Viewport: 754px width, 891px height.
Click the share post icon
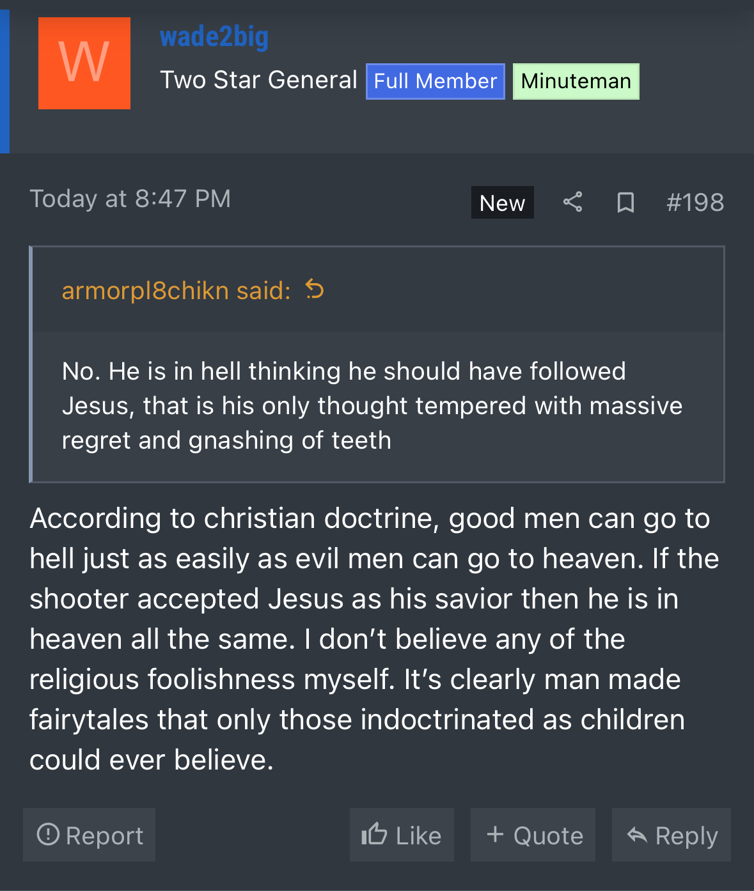click(572, 202)
